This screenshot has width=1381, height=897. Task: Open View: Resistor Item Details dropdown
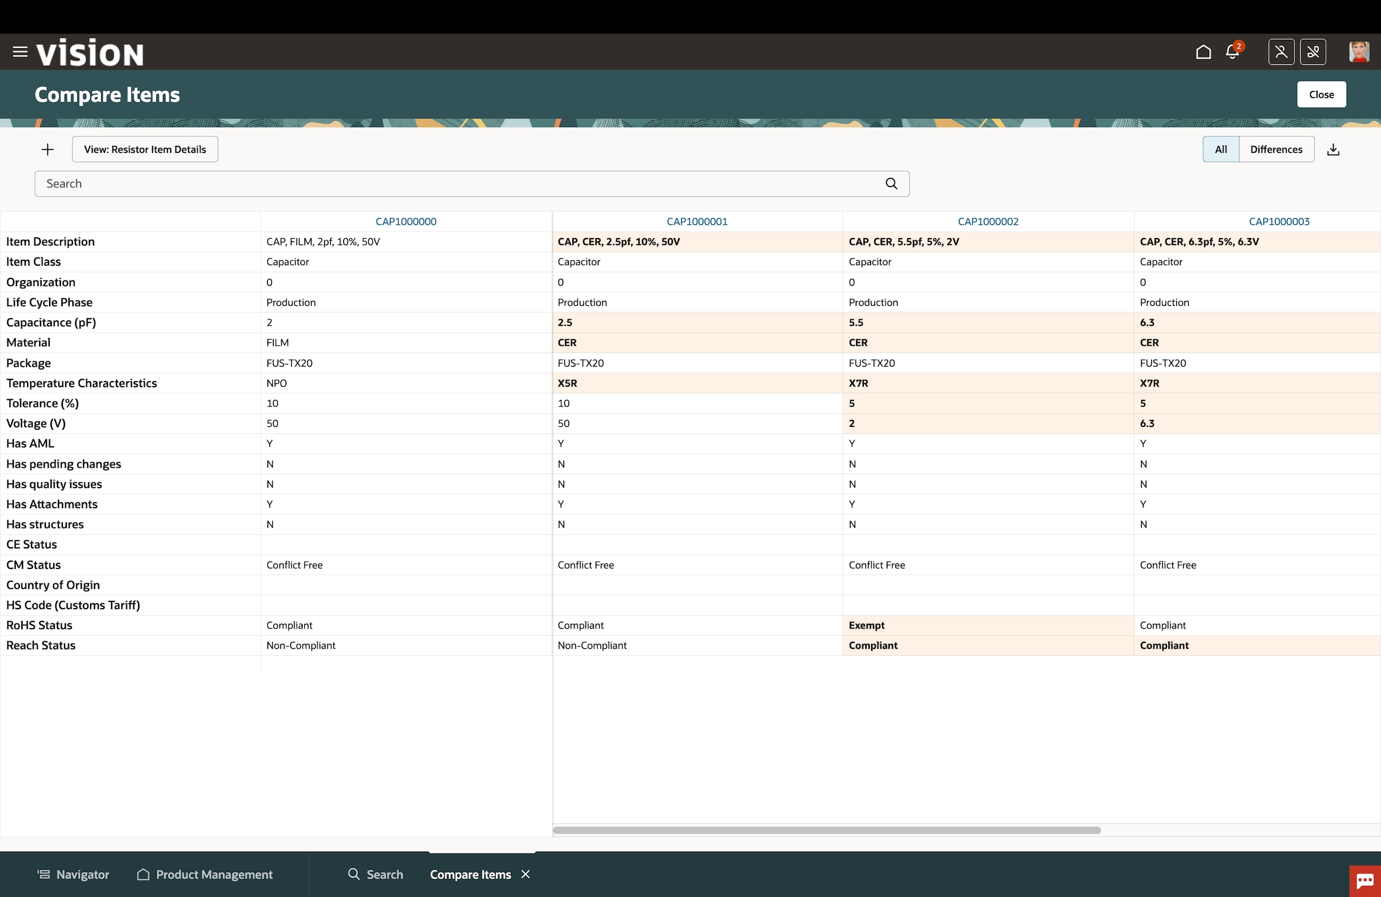pos(145,150)
